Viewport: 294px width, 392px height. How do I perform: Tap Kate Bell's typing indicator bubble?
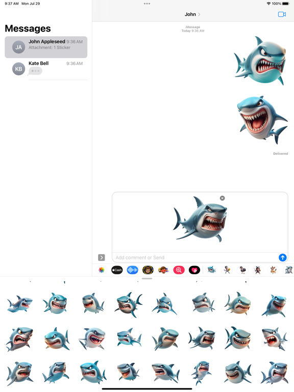click(35, 71)
